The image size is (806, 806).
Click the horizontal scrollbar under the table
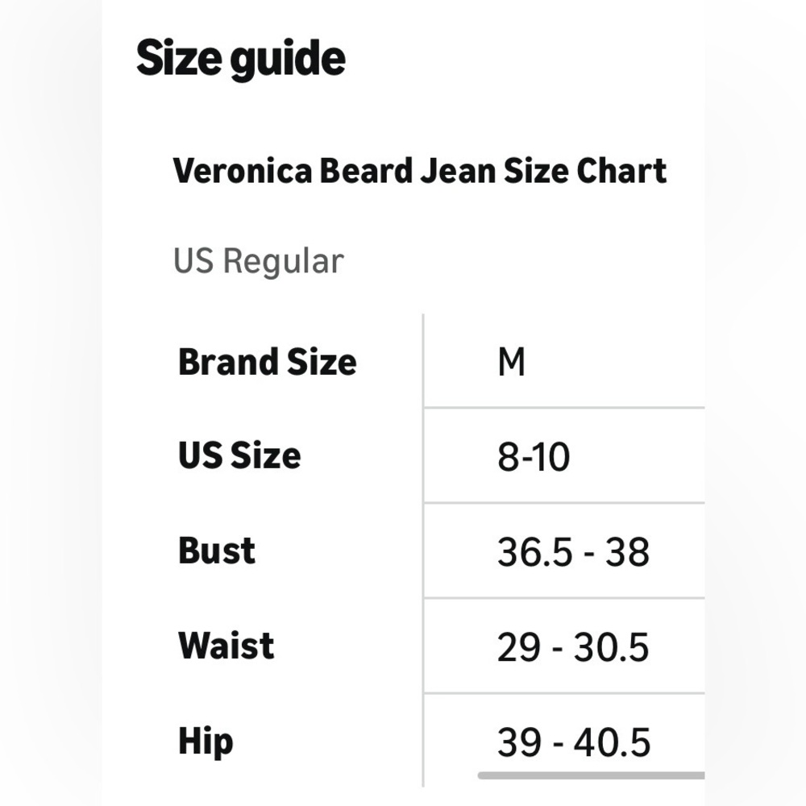pos(591,775)
